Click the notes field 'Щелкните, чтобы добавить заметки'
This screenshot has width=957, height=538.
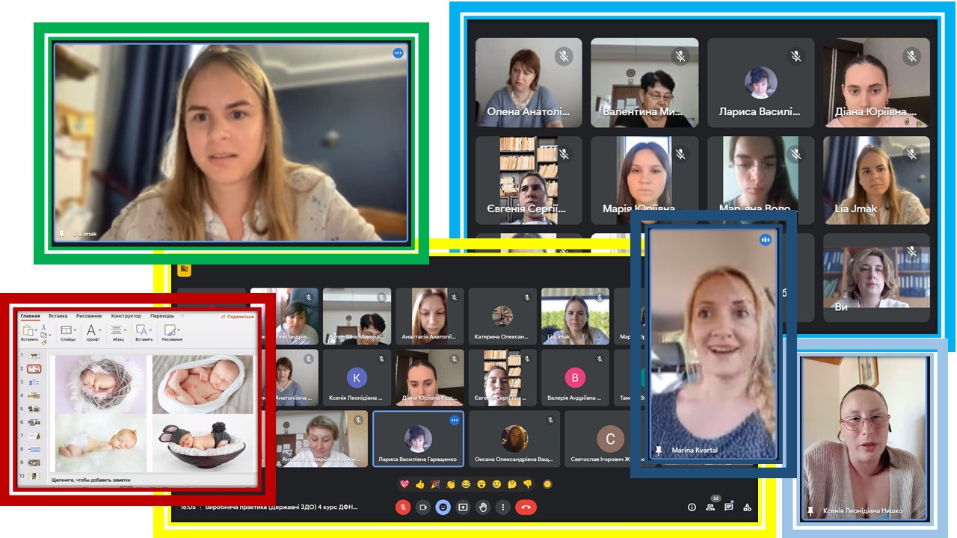point(90,478)
